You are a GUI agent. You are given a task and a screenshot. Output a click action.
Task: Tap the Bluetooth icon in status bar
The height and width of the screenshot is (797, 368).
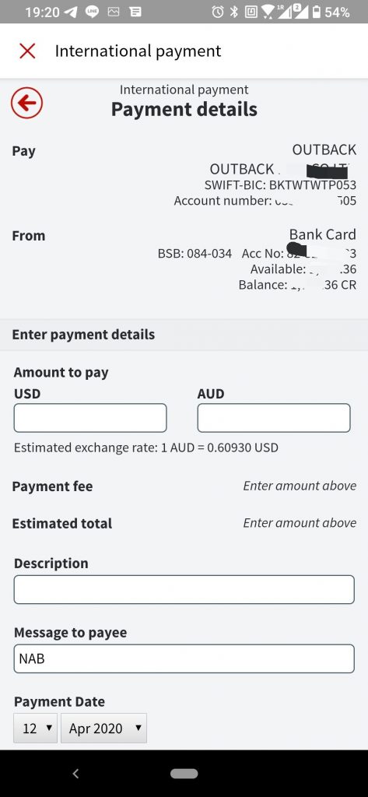tap(234, 12)
